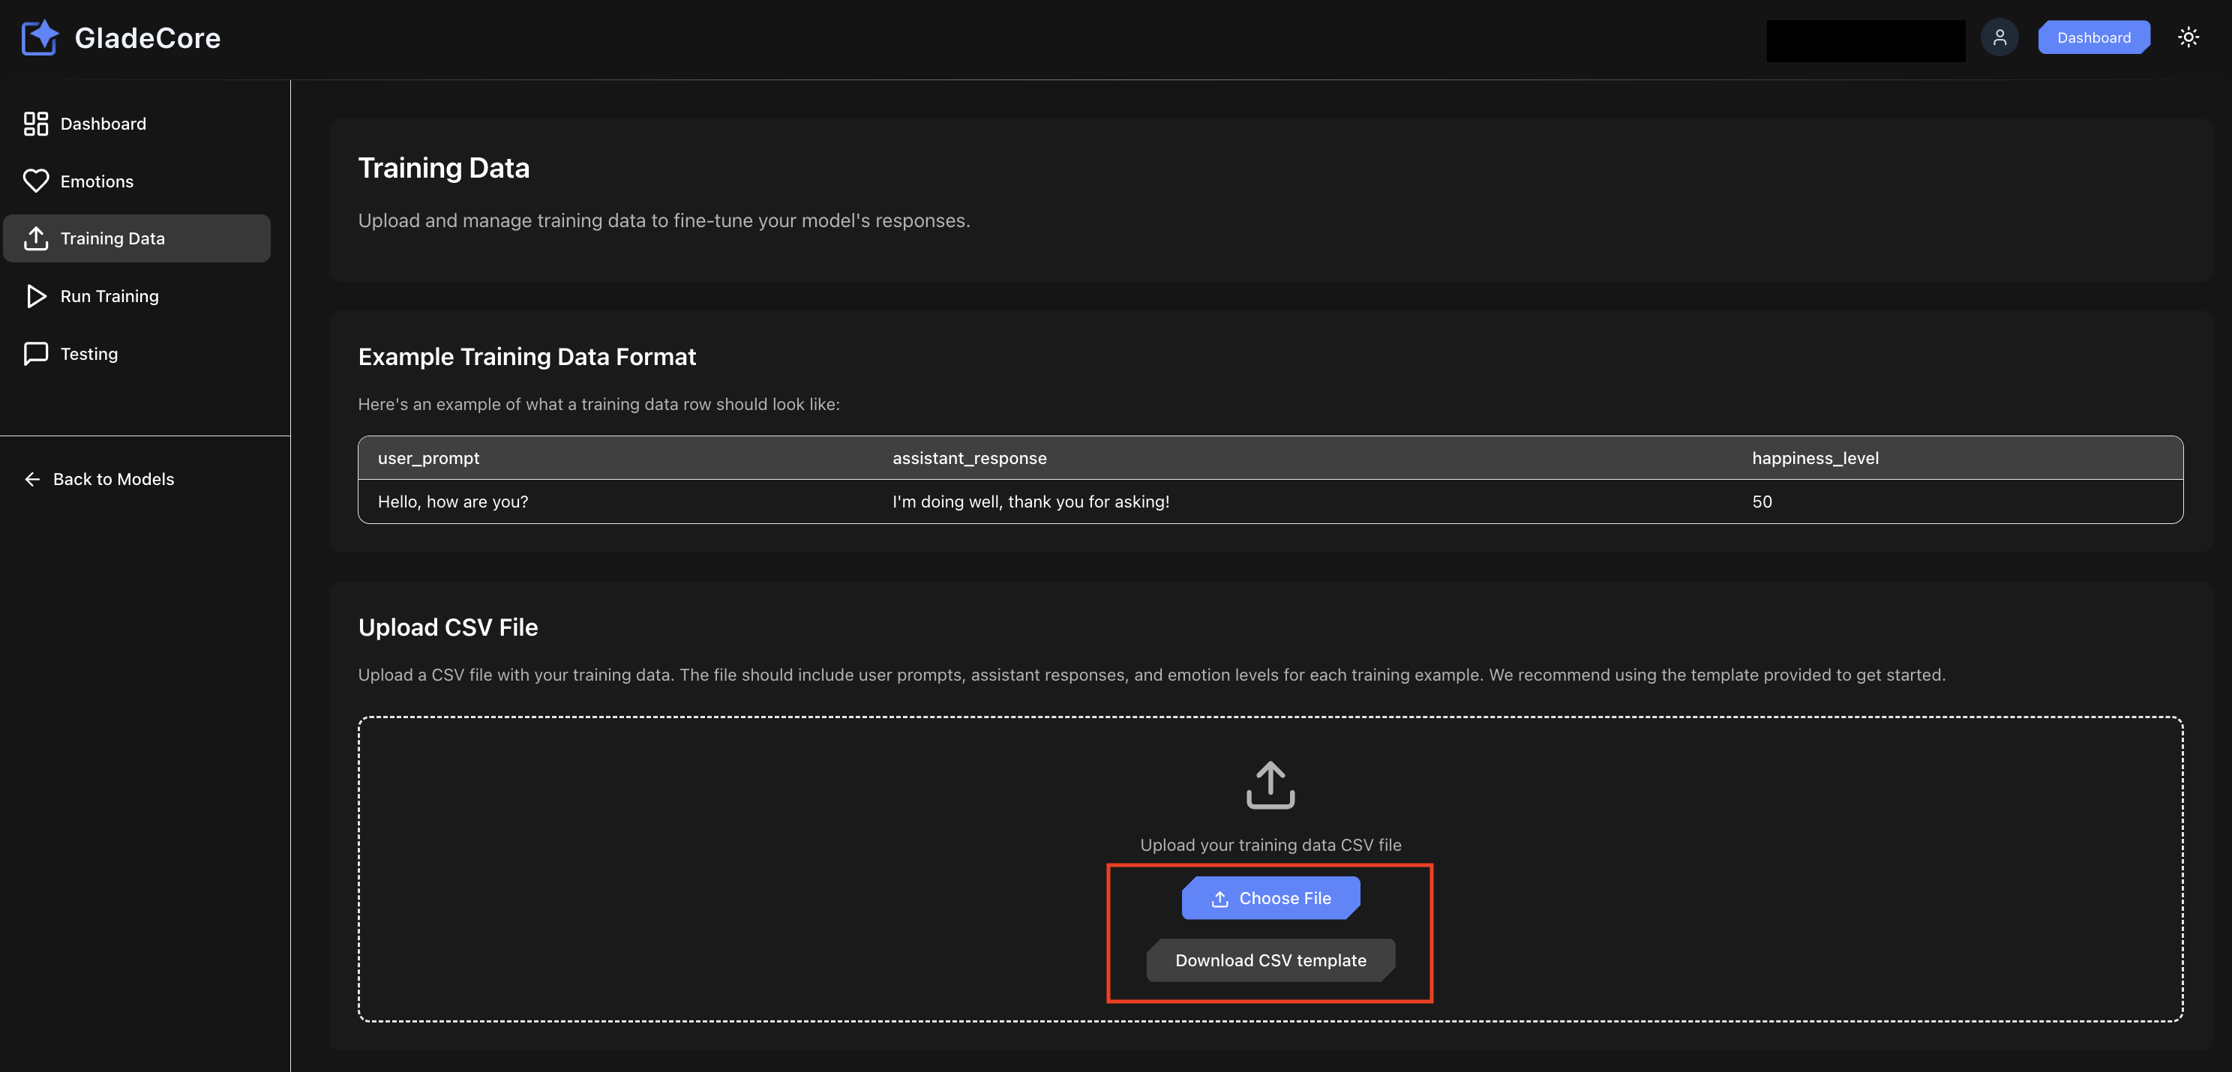
Task: Click the back arrow near Back to Models
Action: tap(32, 479)
